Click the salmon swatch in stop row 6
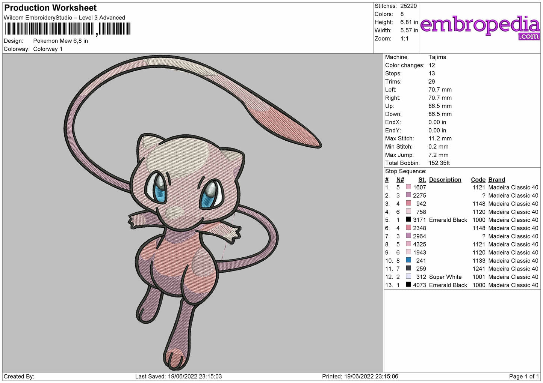Viewport: 543px width, 383px height. point(408,227)
